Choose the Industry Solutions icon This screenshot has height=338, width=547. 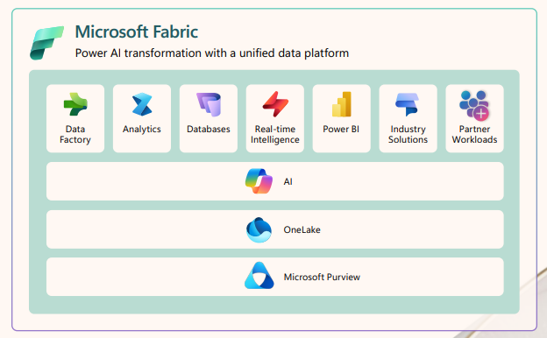(x=407, y=104)
